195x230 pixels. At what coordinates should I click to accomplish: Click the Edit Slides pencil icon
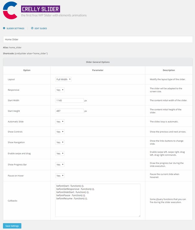click(32, 29)
